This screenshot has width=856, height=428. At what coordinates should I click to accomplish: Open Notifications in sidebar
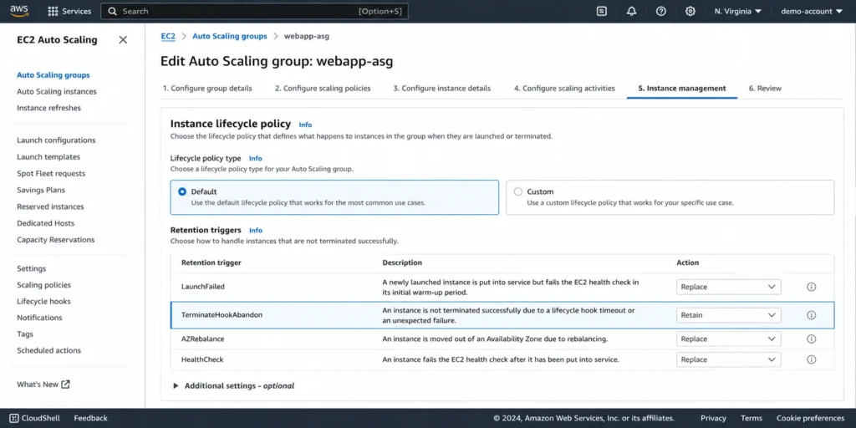point(39,318)
